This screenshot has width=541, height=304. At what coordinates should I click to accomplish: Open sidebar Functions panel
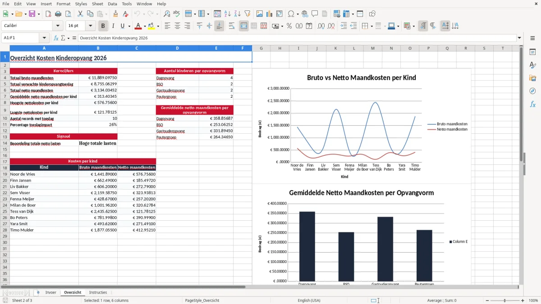point(532,104)
